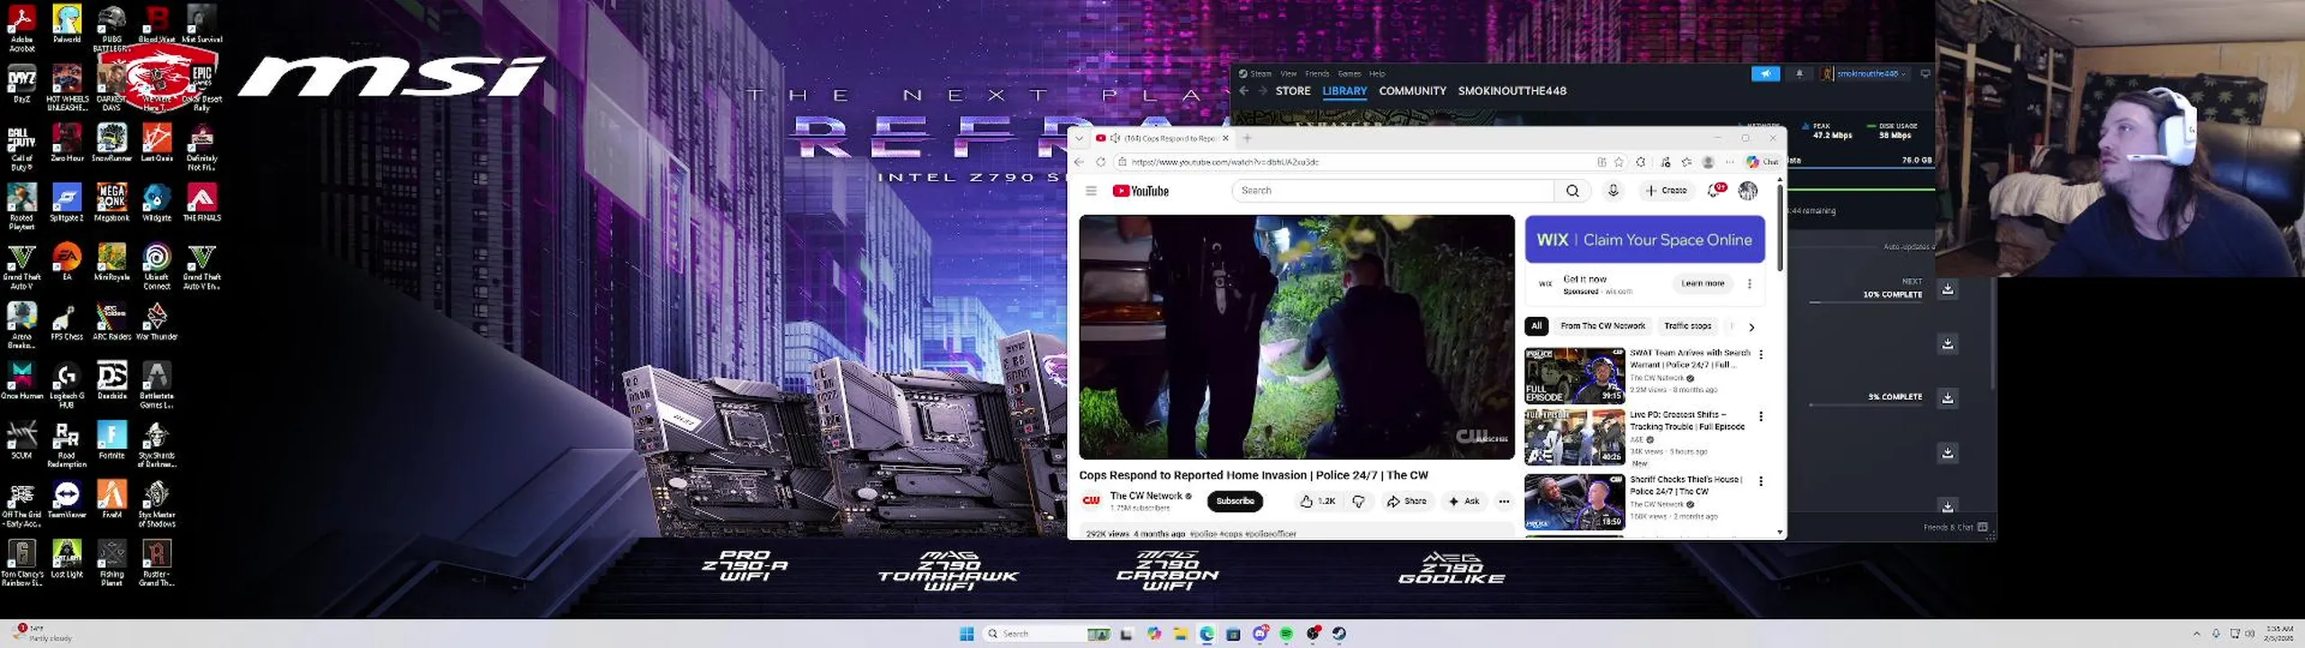The height and width of the screenshot is (648, 2305).
Task: Click Learn more on Wix ad
Action: tap(1702, 283)
